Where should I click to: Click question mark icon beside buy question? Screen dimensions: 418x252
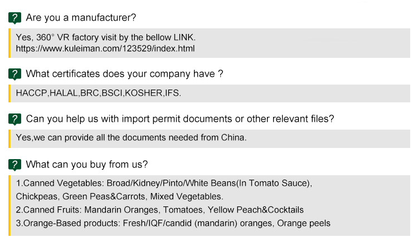coord(15,165)
